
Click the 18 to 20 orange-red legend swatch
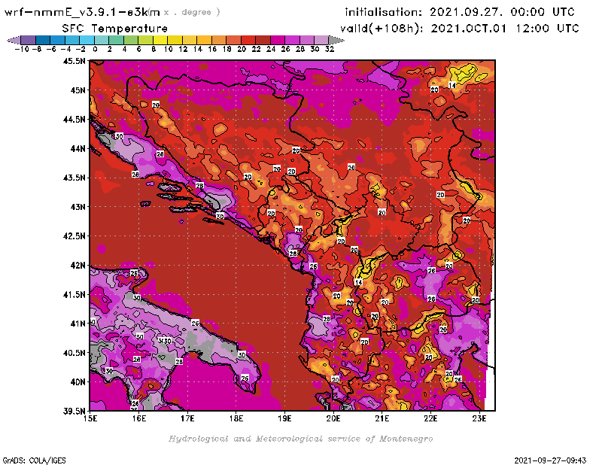234,40
